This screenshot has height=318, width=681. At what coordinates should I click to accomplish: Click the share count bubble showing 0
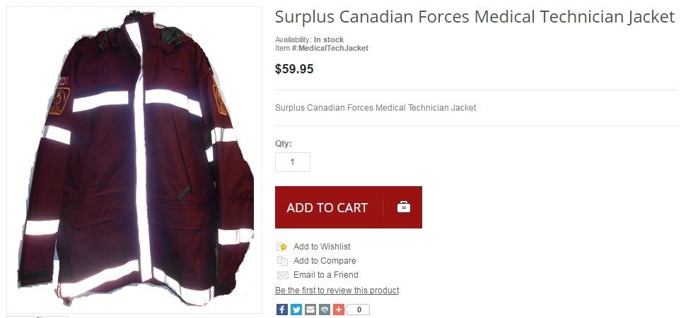(x=359, y=310)
